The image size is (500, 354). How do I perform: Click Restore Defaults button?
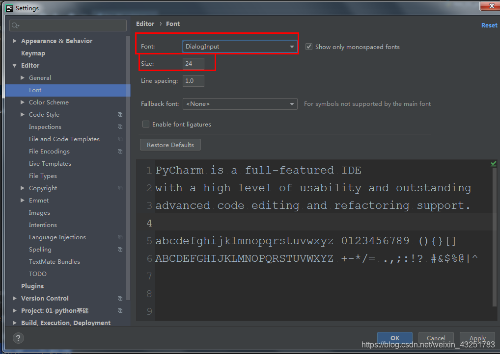[170, 145]
